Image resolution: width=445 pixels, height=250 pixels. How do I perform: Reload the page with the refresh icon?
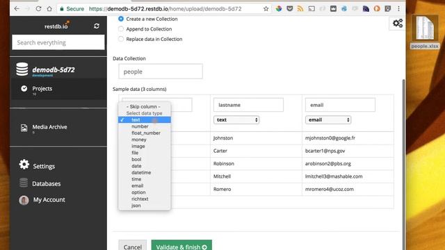(x=38, y=9)
